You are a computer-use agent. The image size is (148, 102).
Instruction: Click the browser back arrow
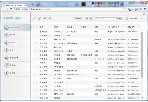(4, 9)
